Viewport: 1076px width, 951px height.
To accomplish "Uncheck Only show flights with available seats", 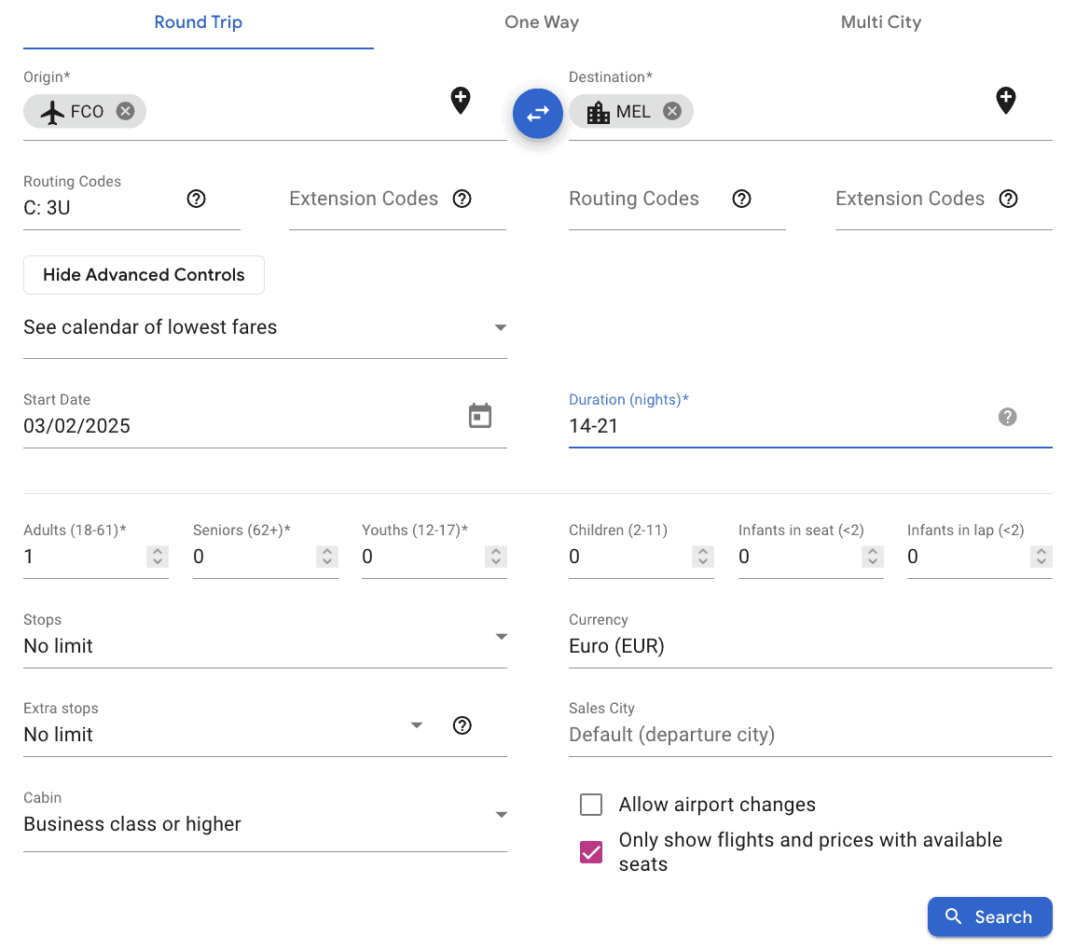I will pos(591,851).
